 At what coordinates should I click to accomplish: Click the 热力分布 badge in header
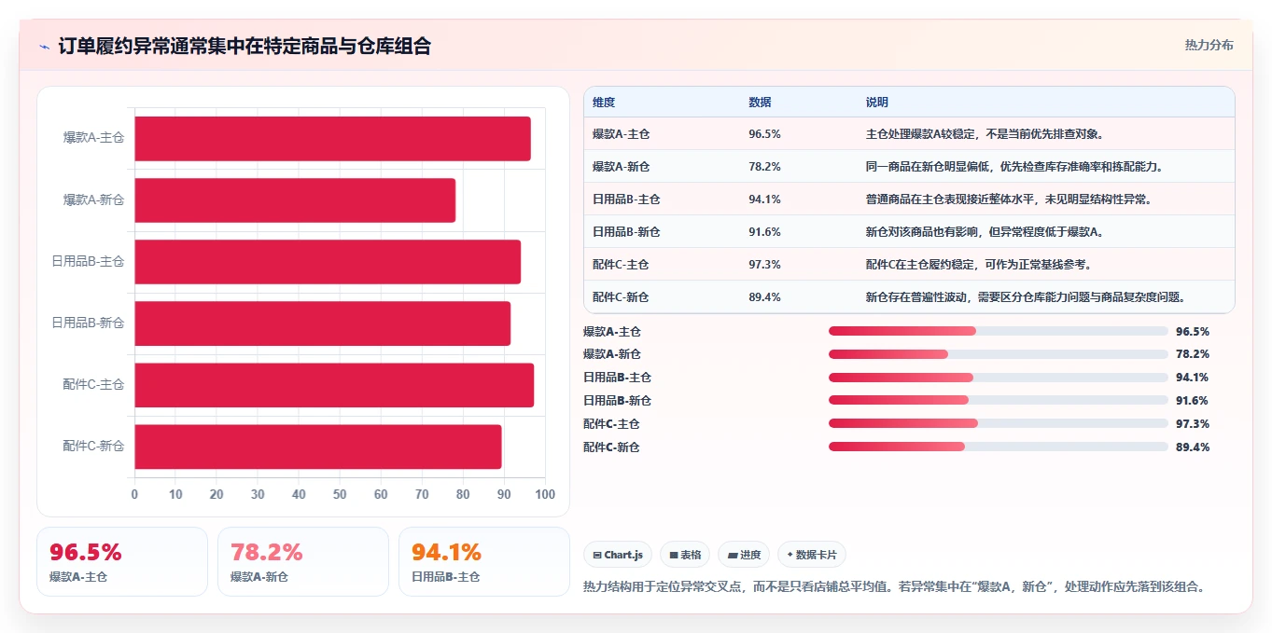pos(1209,45)
